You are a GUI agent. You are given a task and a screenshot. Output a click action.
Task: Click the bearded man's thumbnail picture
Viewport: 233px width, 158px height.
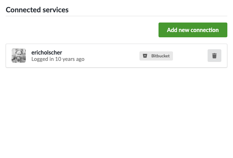19,56
